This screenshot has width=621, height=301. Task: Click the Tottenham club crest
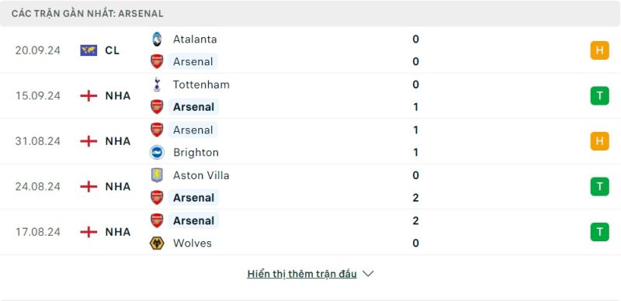[157, 85]
